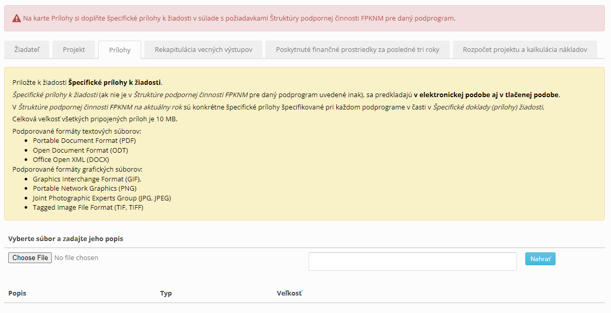Go to Poskytnuté finančné prostriedky tab
Viewport: 611px width, 313px height.
pyautogui.click(x=357, y=50)
